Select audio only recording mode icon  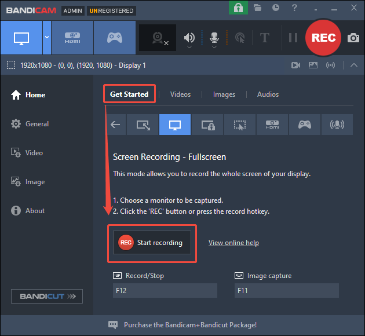(337, 125)
